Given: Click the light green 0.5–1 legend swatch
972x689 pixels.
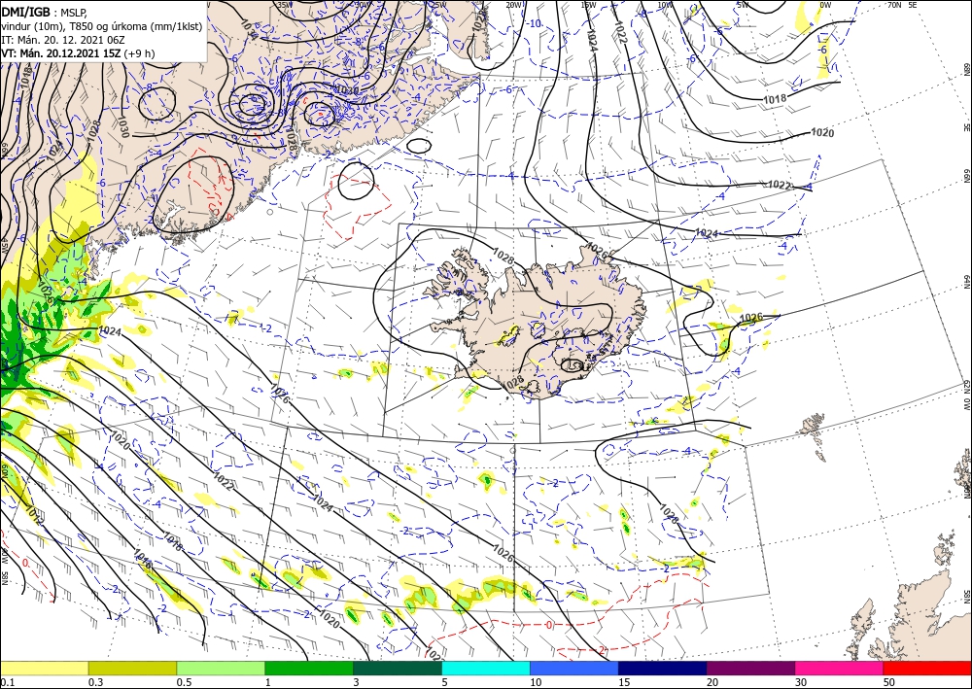Looking at the screenshot, I should click(221, 668).
